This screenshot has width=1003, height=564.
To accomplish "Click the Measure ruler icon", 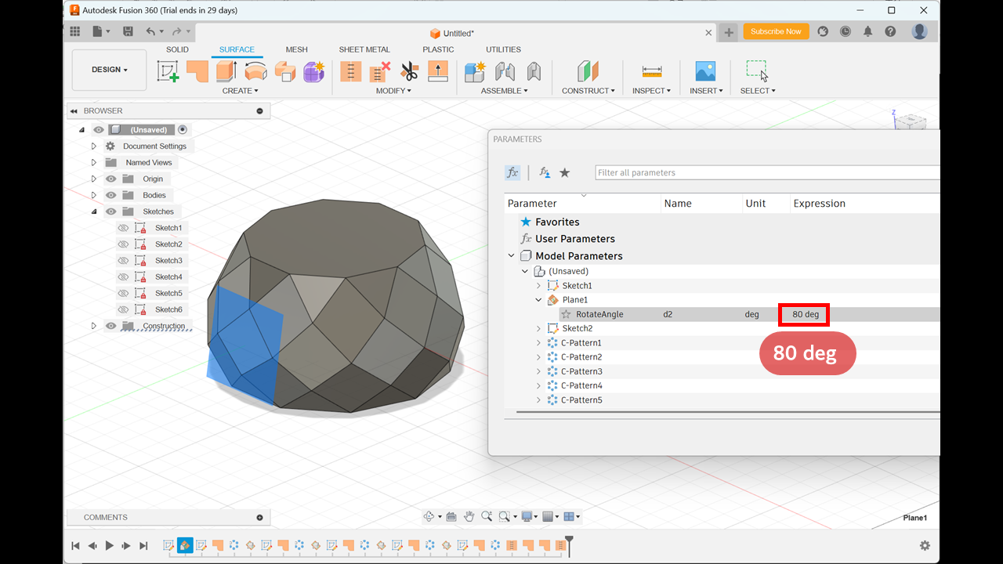I will (x=652, y=71).
